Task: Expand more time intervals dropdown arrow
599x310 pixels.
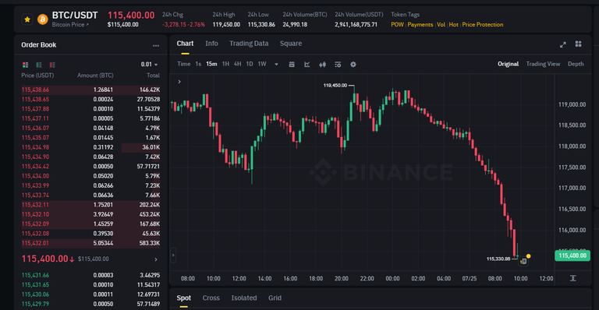Action: (276, 65)
